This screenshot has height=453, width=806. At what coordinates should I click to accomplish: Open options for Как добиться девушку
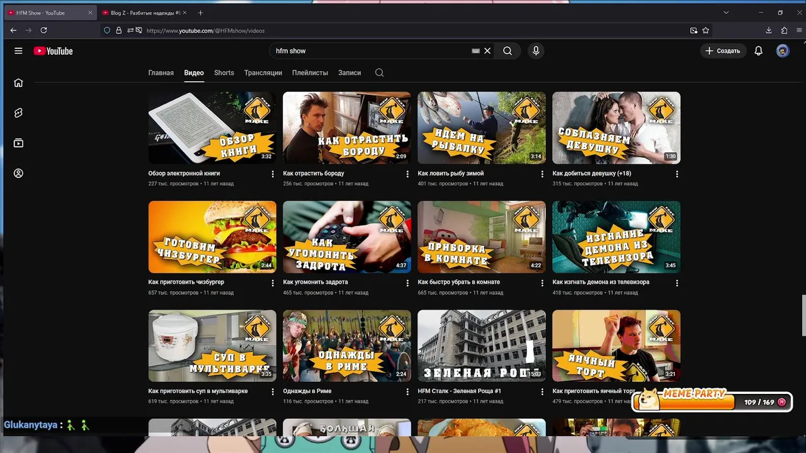(677, 174)
